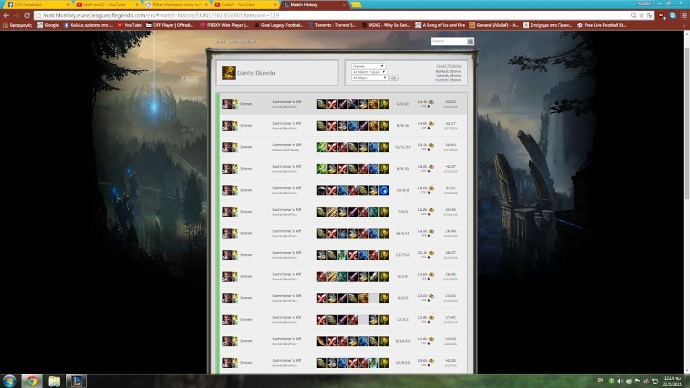Select the Match History browser tab
690x388 pixels.
[314, 5]
